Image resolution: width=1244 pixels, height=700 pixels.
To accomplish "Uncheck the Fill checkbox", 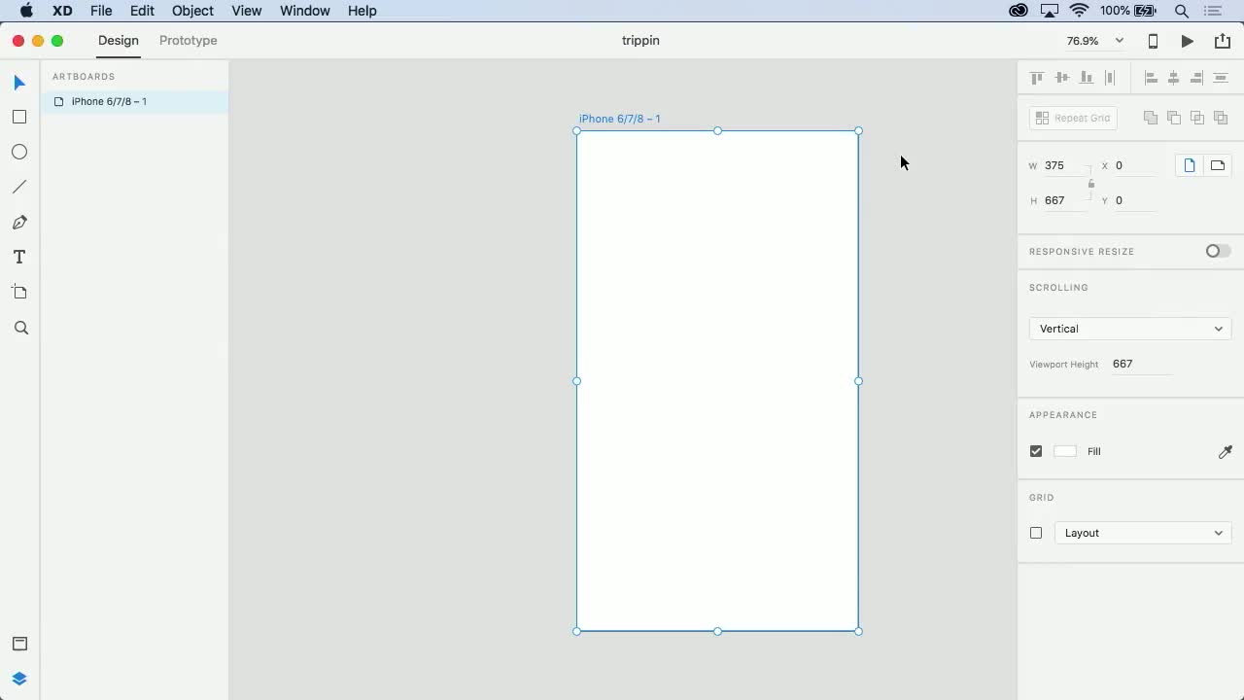I will 1035,451.
